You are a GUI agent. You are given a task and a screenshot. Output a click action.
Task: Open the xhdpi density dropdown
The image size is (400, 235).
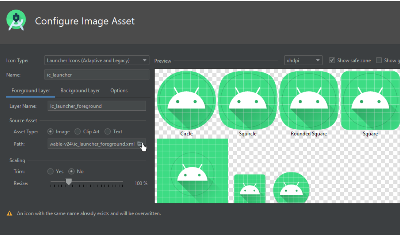coord(303,61)
